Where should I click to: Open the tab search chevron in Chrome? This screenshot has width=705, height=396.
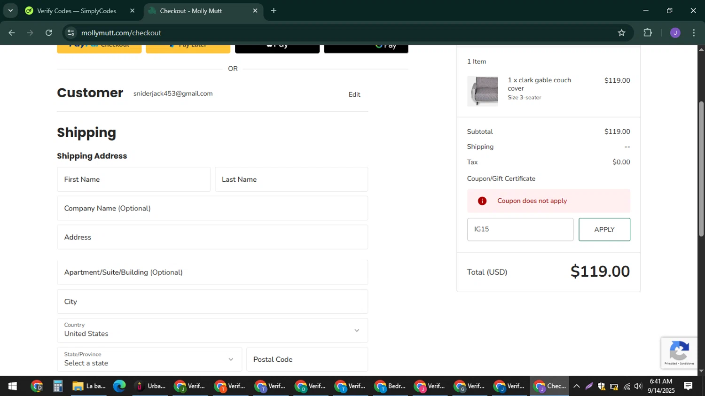pyautogui.click(x=10, y=10)
